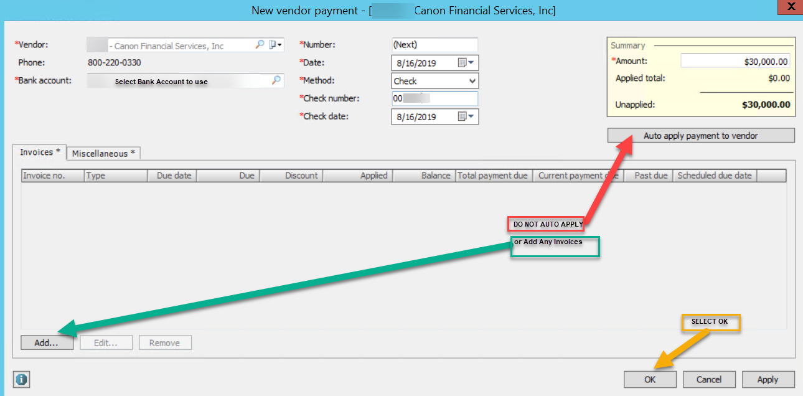This screenshot has height=396, width=803.
Task: Confirm the payment with OK
Action: (650, 379)
